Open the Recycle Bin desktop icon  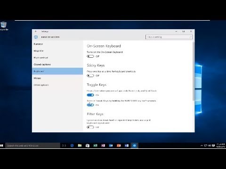click(x=3, y=26)
